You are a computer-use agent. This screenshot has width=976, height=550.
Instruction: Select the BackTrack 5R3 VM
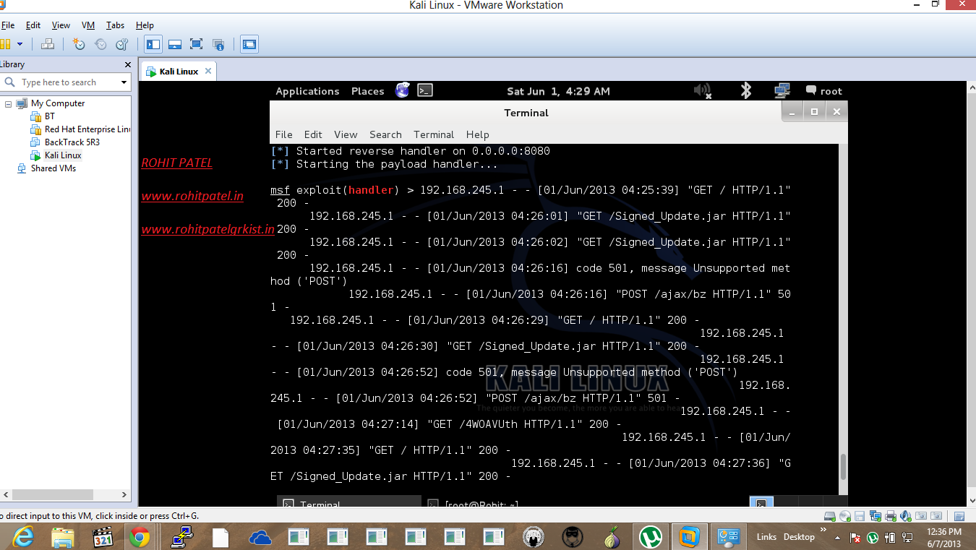pyautogui.click(x=72, y=142)
